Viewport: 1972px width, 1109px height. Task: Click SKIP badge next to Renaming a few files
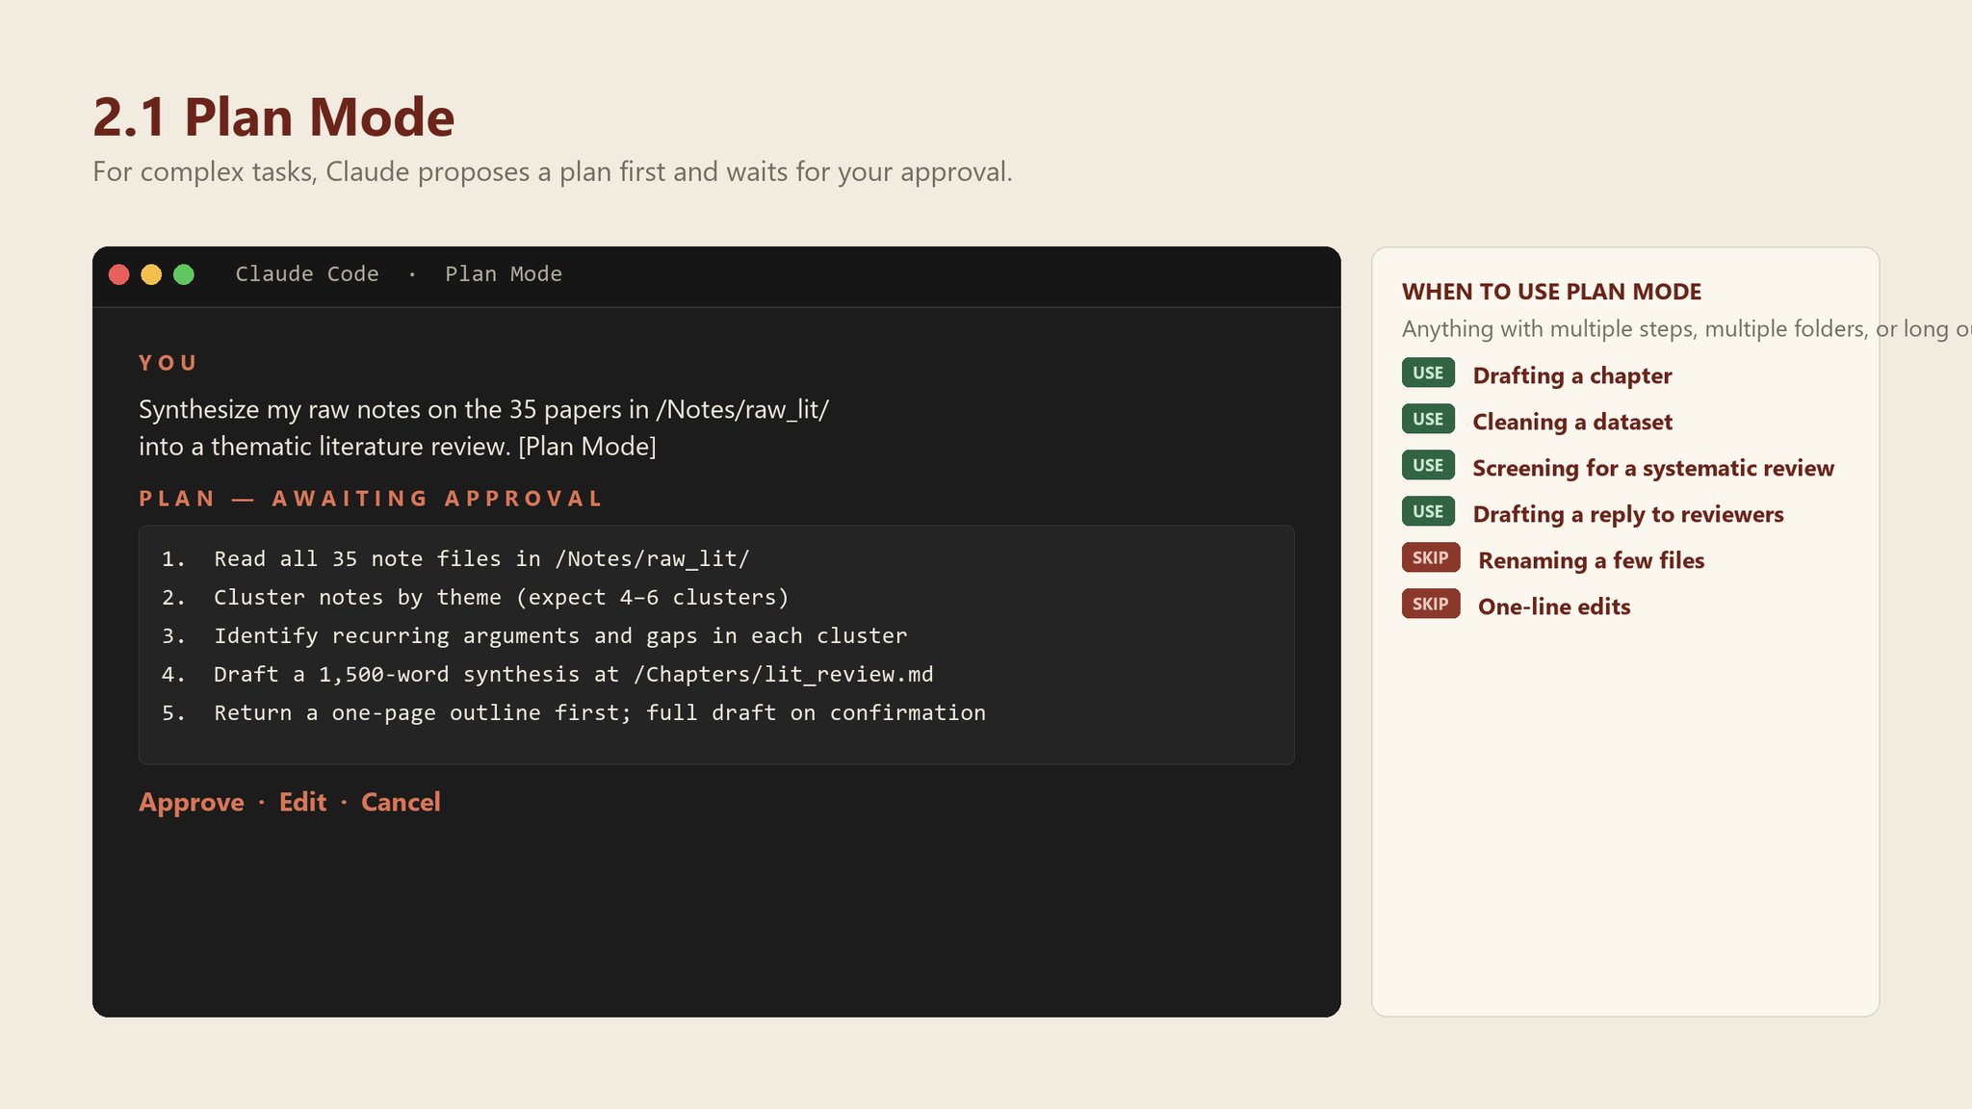click(x=1431, y=558)
